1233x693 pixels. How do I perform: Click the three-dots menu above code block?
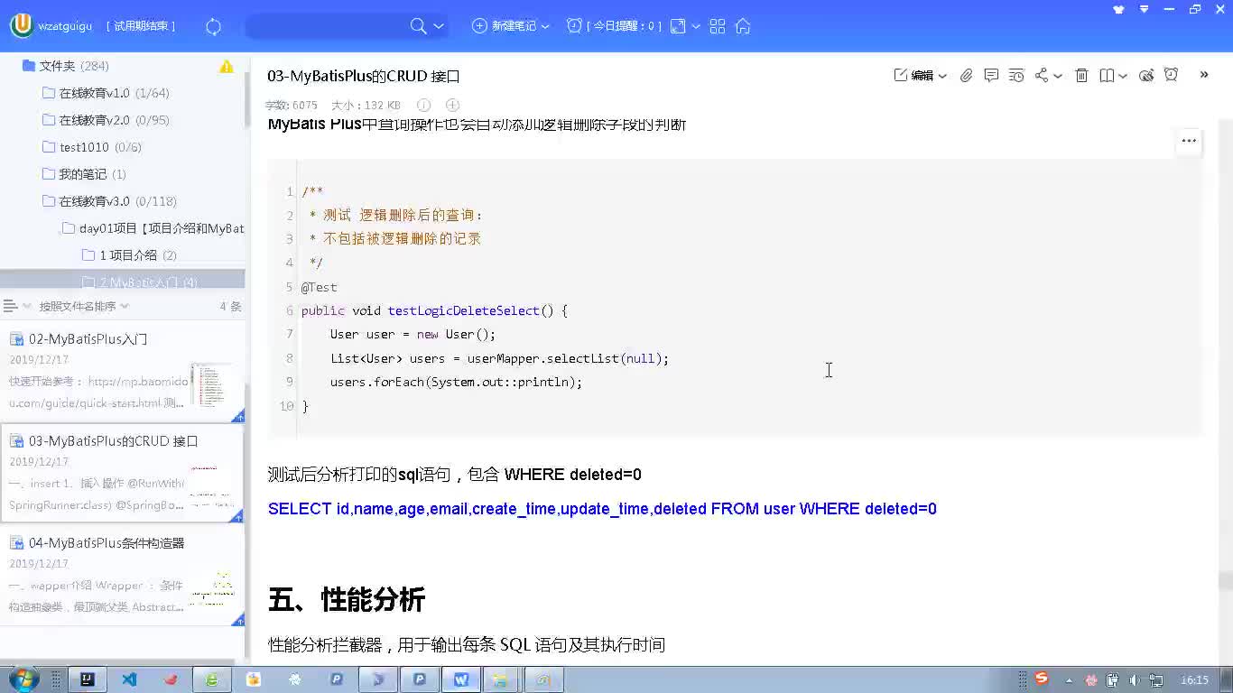[1189, 141]
